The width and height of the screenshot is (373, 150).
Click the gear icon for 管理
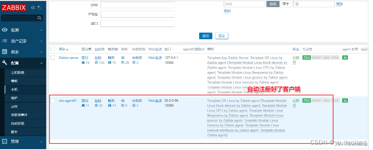point(5,141)
